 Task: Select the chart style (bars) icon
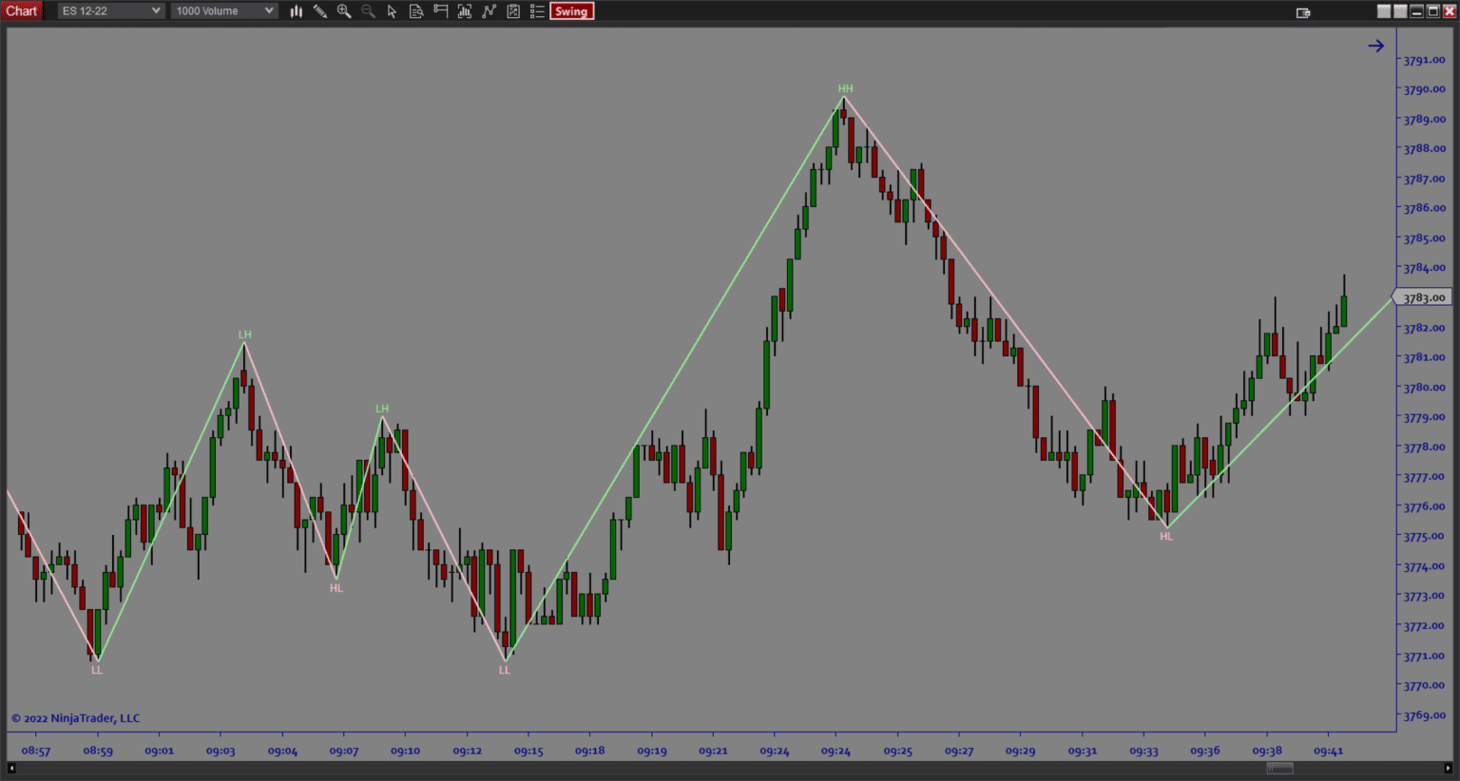pos(296,11)
